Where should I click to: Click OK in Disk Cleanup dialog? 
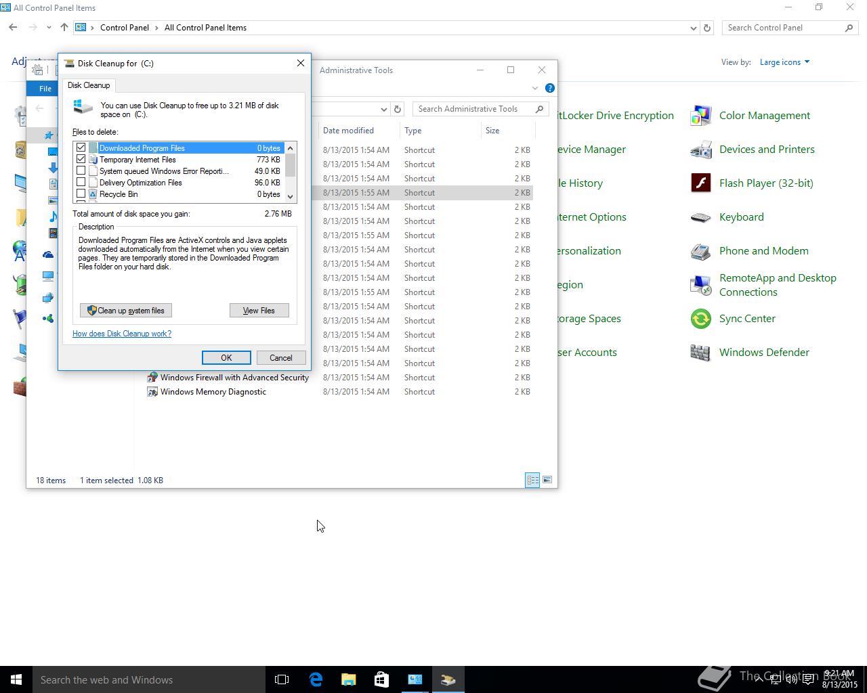(226, 358)
